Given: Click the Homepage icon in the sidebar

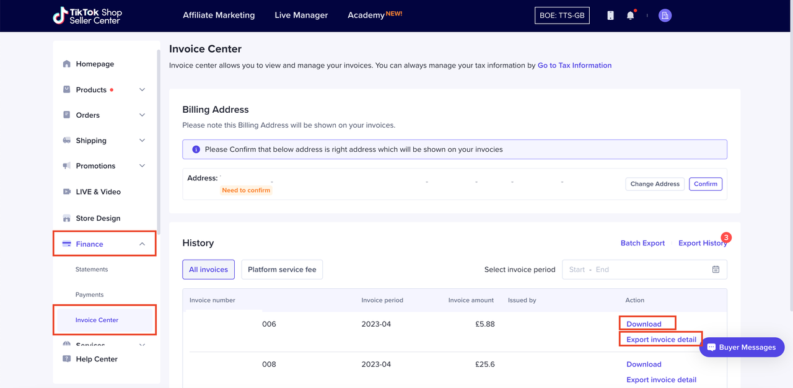Looking at the screenshot, I should (x=66, y=63).
